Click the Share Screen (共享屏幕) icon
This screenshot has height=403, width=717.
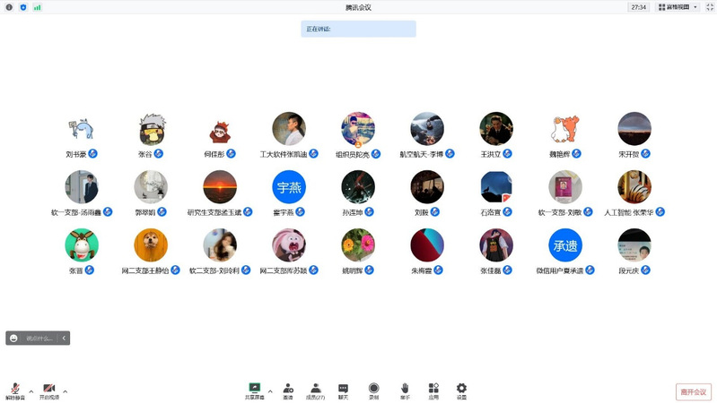[x=254, y=390]
